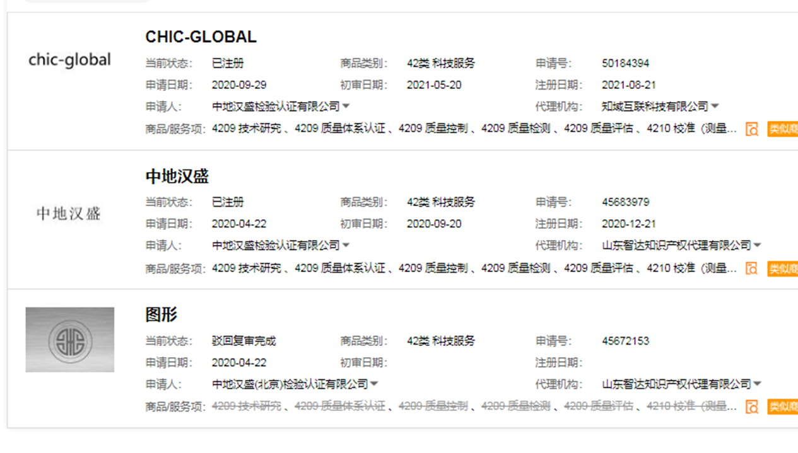Expand agency dropdown in 中地汉盛 trademark row

tap(757, 245)
